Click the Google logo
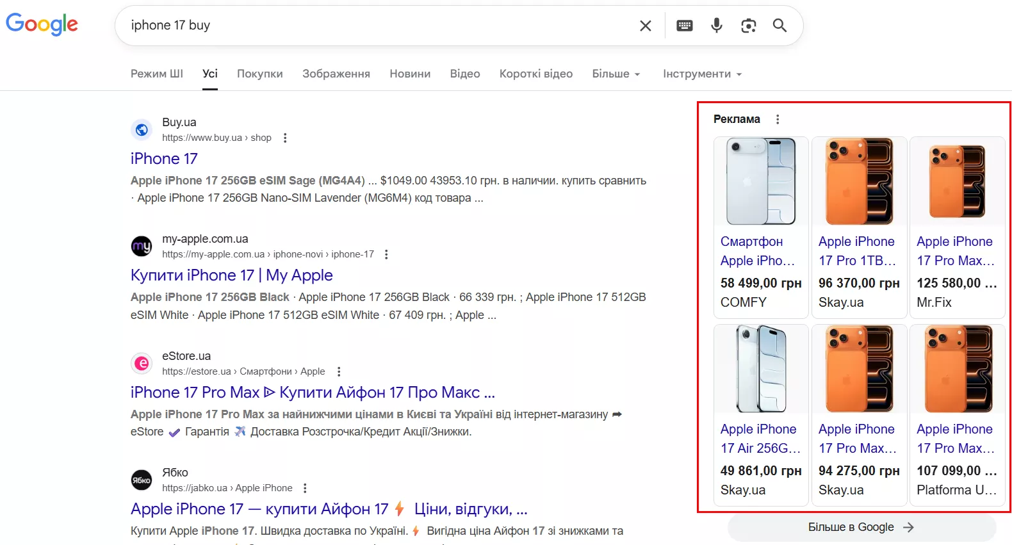The image size is (1012, 545). (42, 24)
